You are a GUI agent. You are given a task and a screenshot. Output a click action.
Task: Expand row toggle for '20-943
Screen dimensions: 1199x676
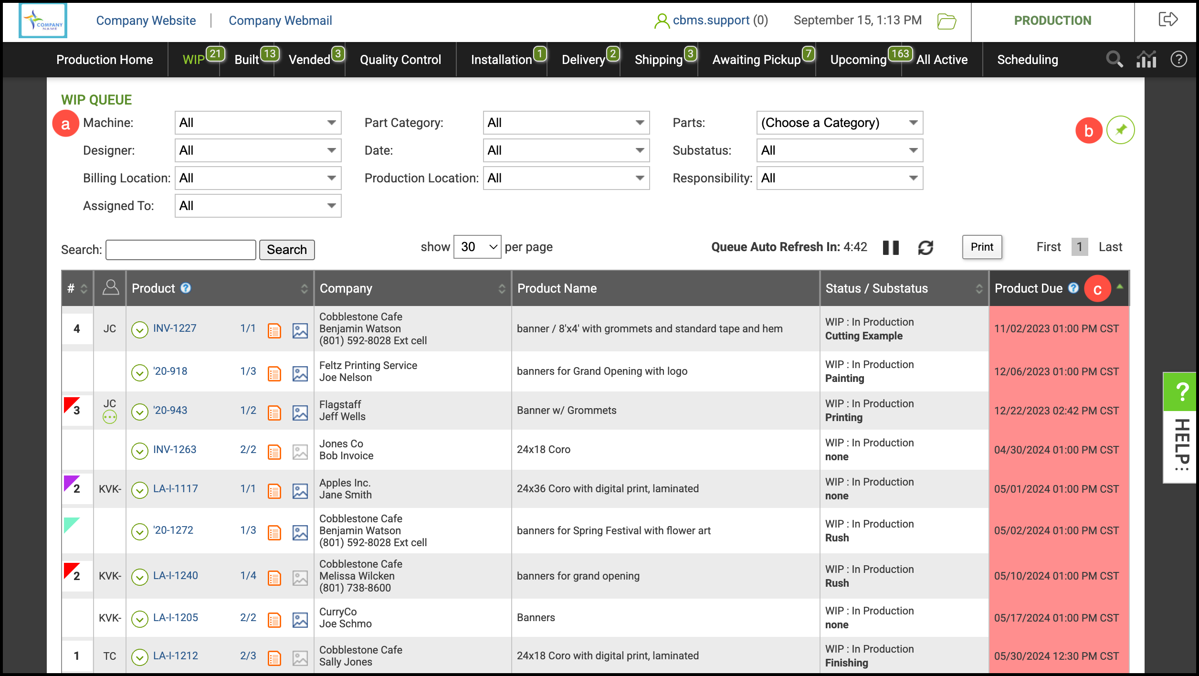[x=139, y=412]
